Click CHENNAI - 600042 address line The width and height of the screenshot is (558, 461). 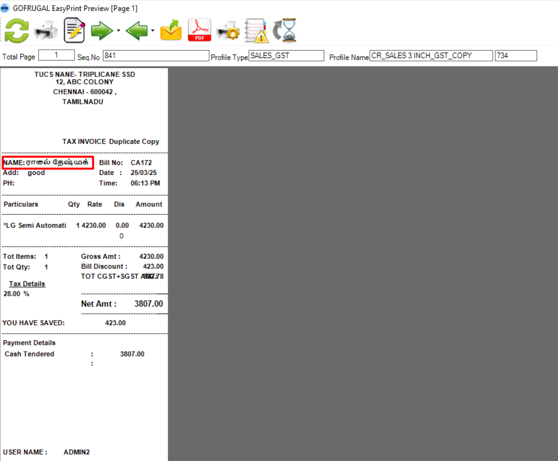click(85, 92)
